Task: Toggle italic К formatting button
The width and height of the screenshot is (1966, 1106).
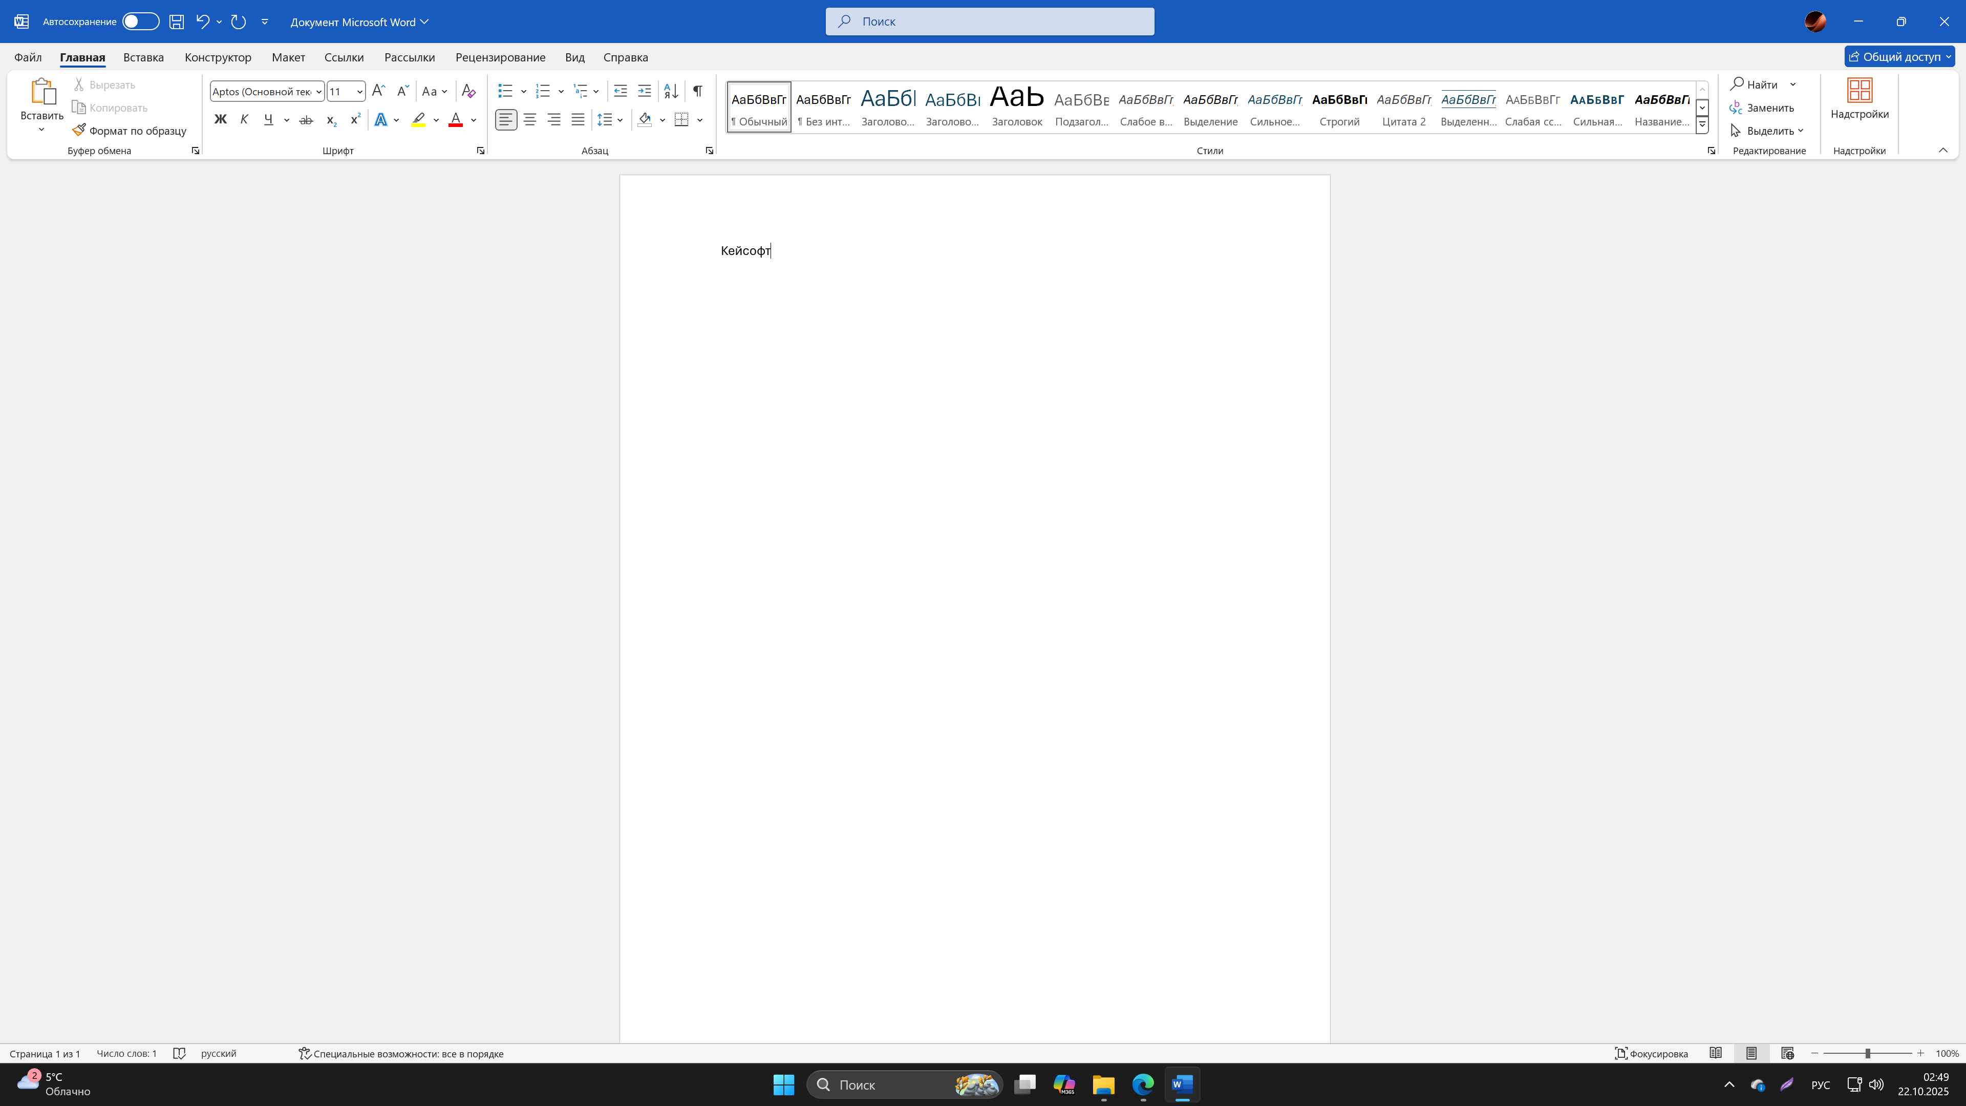Action: tap(244, 120)
